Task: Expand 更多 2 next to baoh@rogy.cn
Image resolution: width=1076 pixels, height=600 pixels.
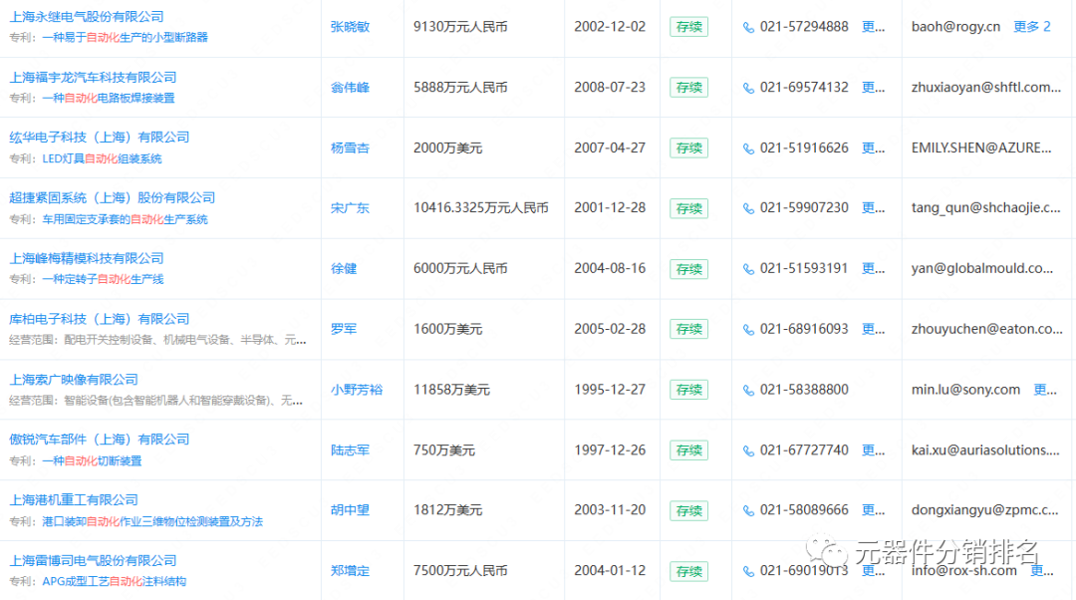Action: [1032, 27]
